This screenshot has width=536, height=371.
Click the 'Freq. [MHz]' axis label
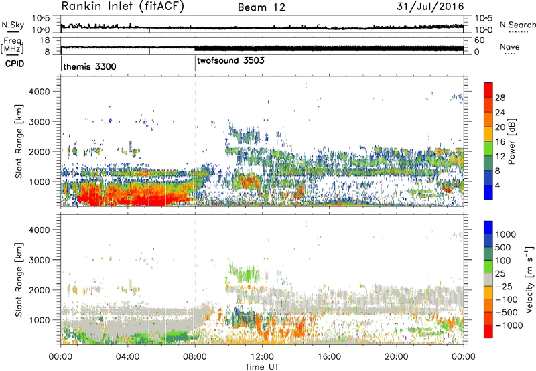[13, 46]
